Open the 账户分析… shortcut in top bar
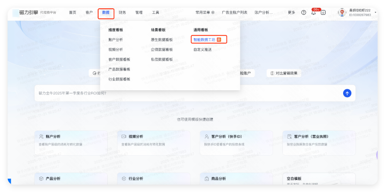This screenshot has width=385, height=192. [x=264, y=12]
